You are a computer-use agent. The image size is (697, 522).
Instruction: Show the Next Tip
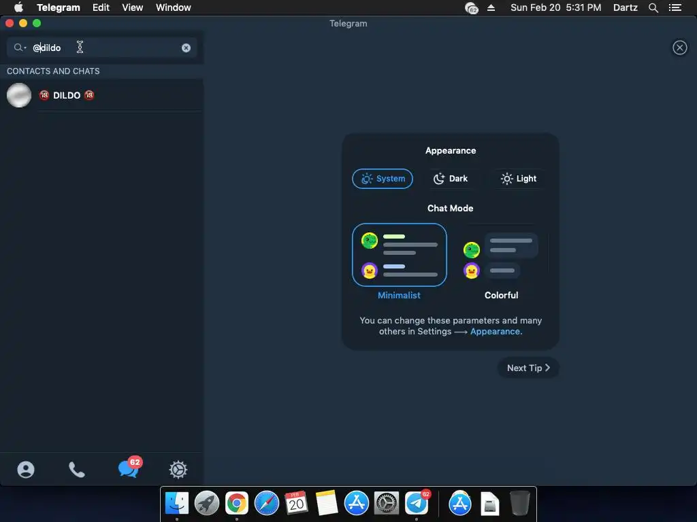click(528, 368)
